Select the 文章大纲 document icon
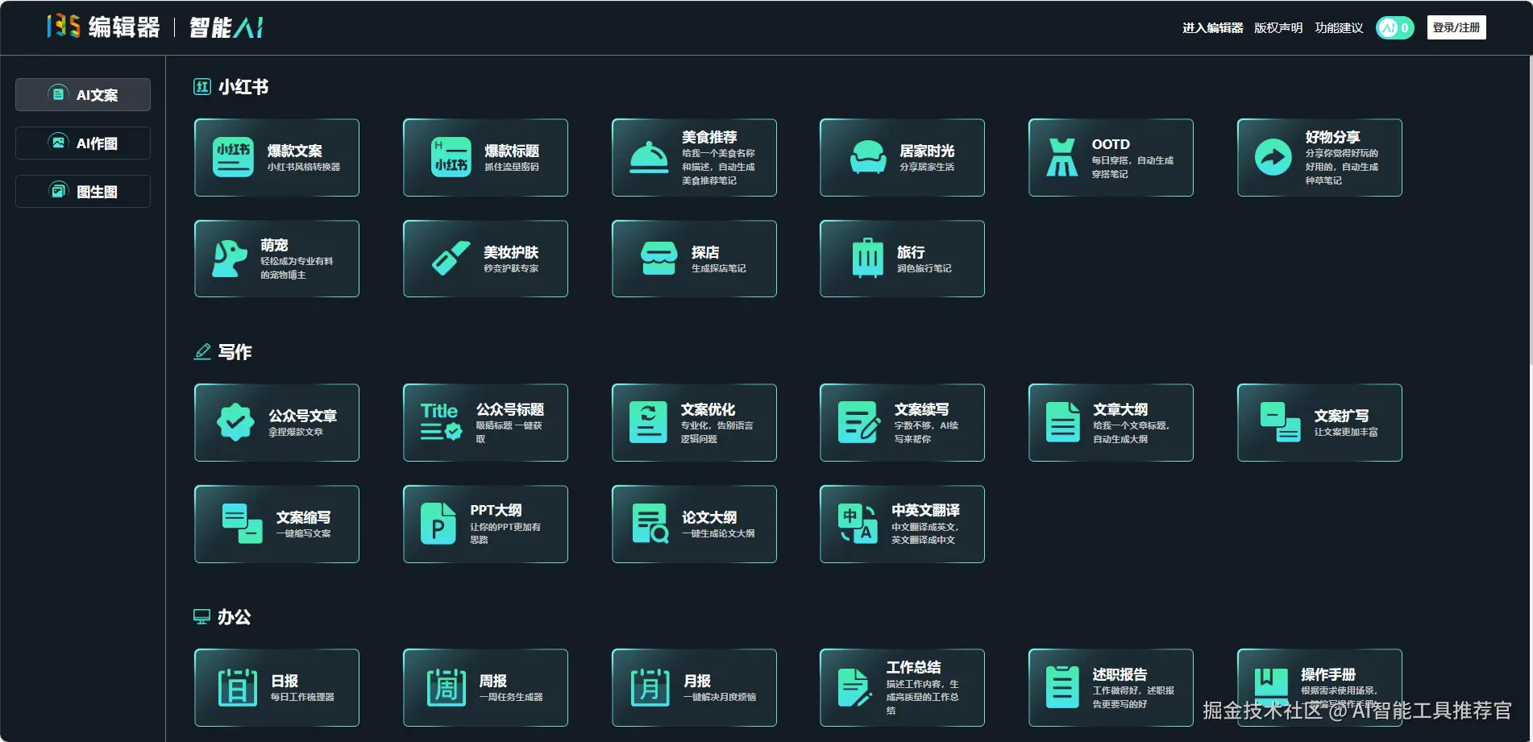The height and width of the screenshot is (742, 1533). pos(1062,422)
